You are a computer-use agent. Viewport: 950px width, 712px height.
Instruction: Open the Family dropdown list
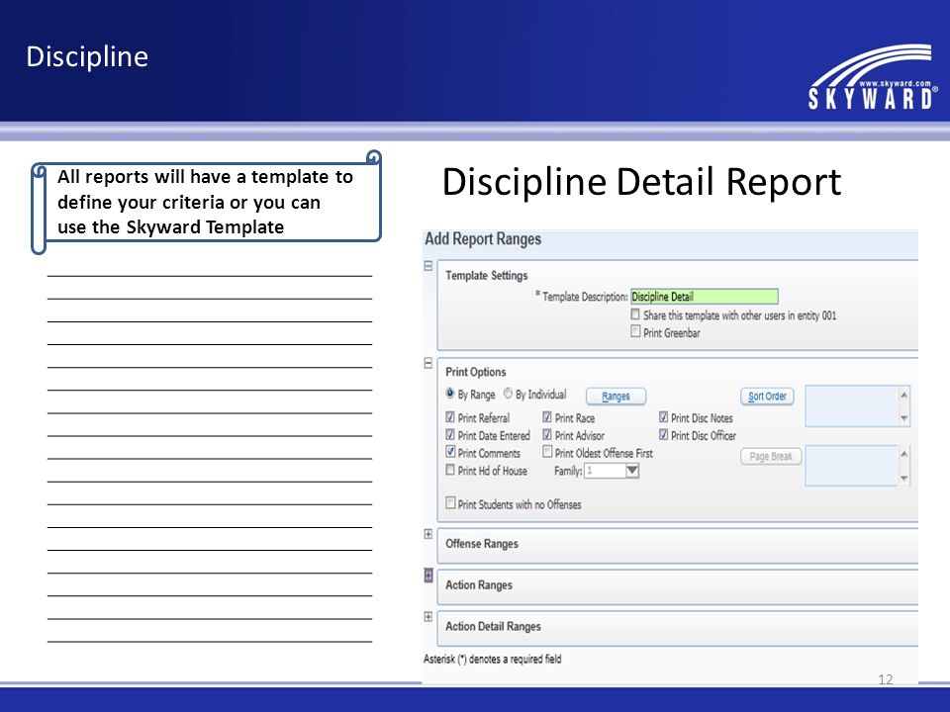coord(632,471)
